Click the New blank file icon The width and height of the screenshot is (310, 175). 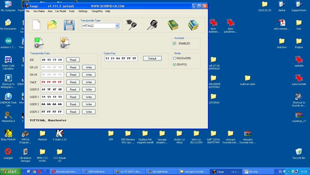36,25
